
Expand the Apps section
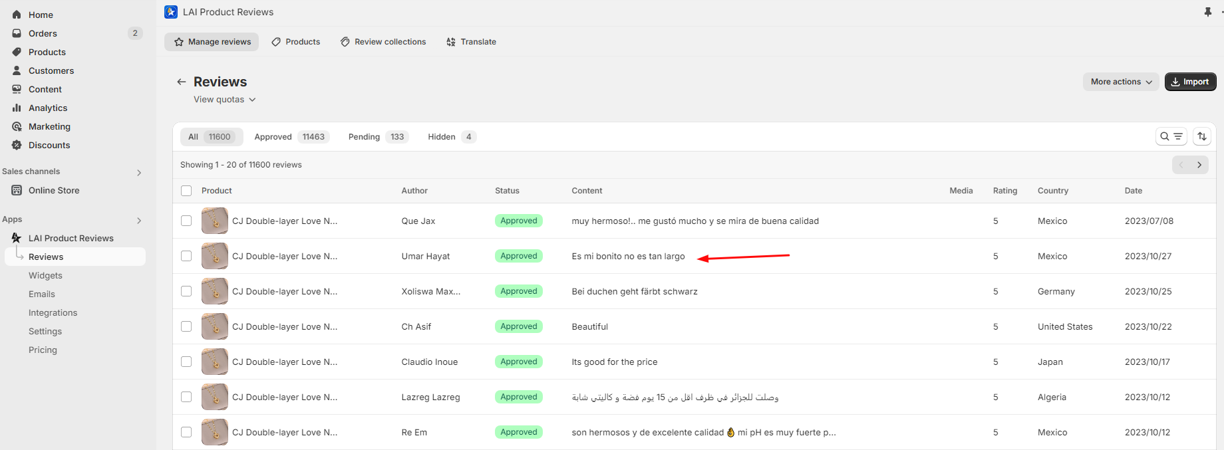click(x=139, y=220)
